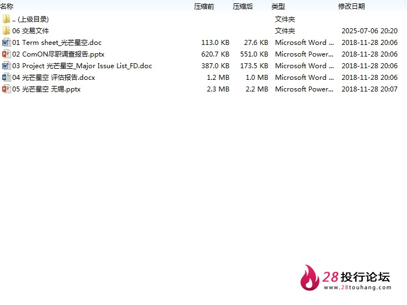Click Microsoft Word type for 01 Term sheet
Image resolution: width=407 pixels, height=305 pixels.
point(304,43)
